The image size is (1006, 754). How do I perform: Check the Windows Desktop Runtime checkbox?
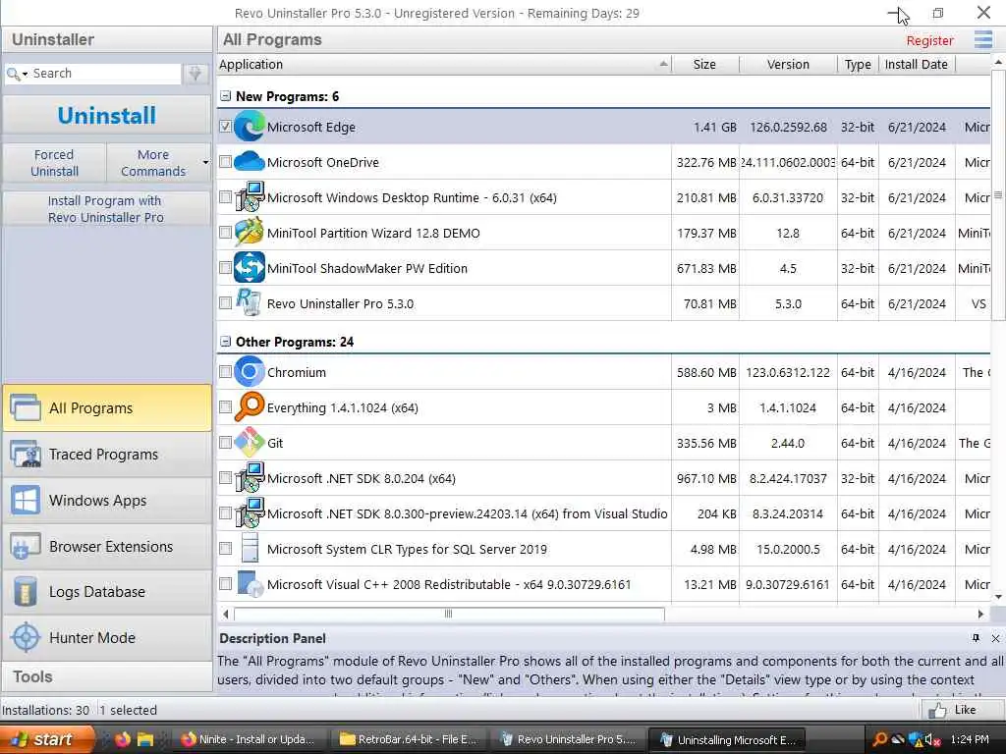click(x=225, y=196)
